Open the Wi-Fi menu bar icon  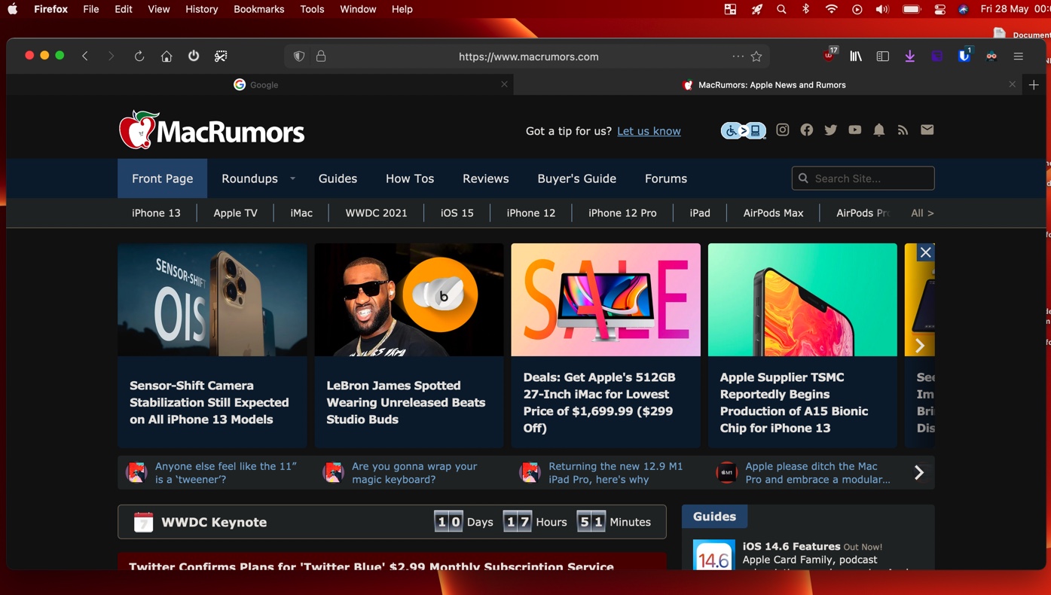pyautogui.click(x=831, y=9)
